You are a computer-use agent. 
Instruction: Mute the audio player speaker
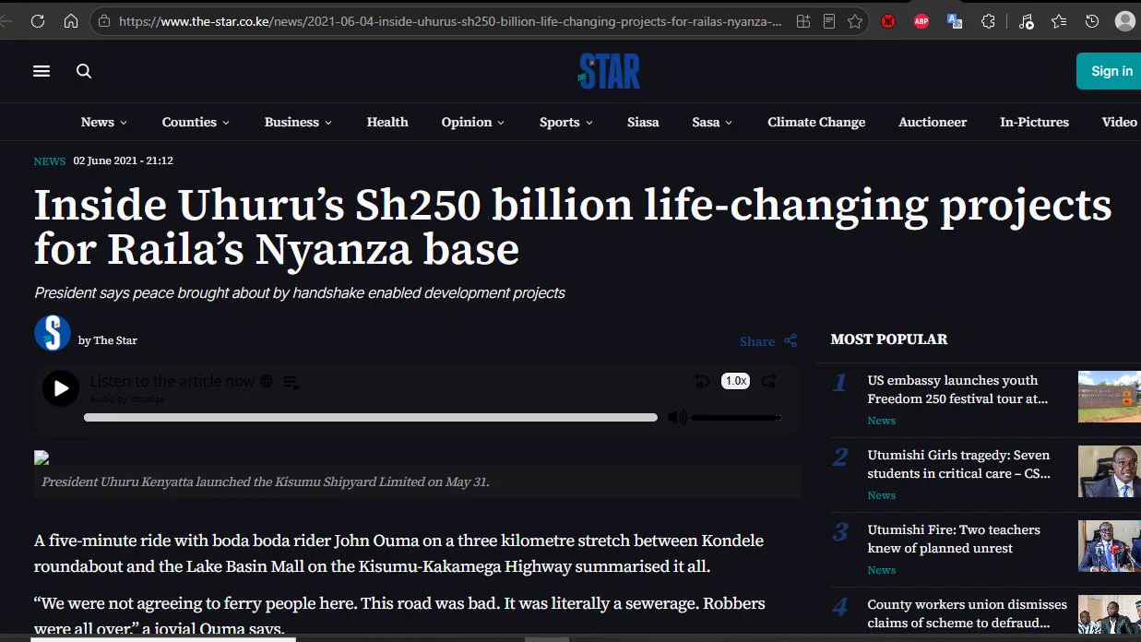tap(677, 418)
